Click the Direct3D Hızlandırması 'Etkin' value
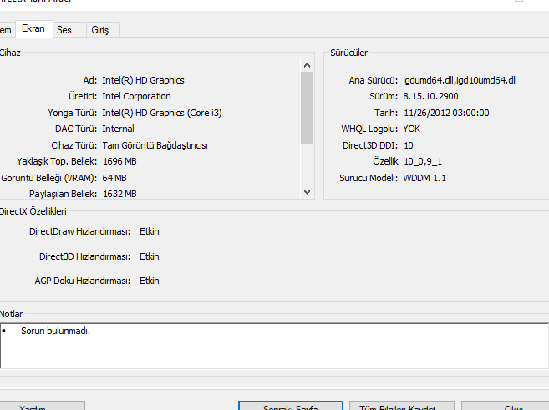The width and height of the screenshot is (549, 410). pos(150,257)
